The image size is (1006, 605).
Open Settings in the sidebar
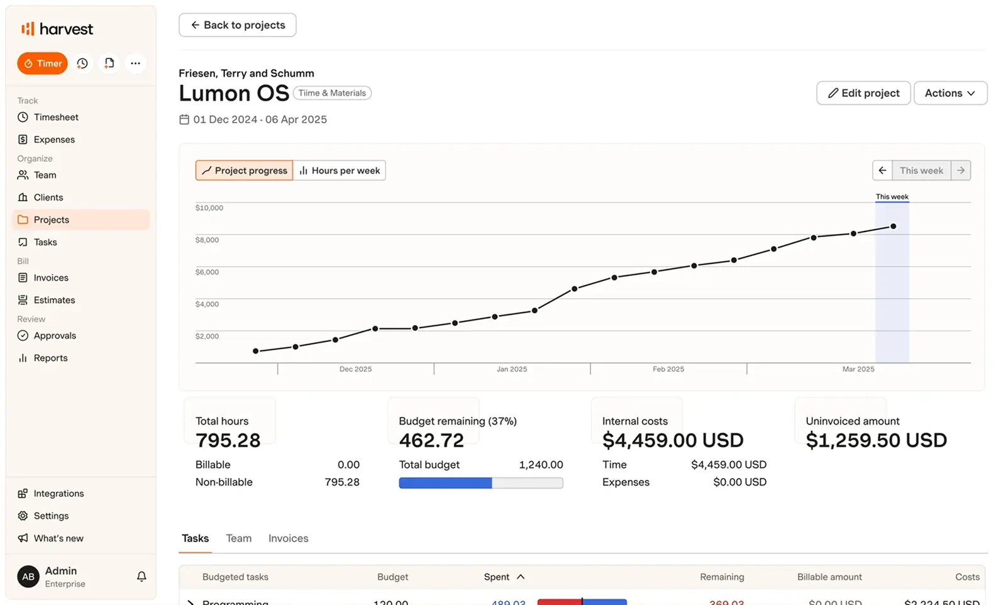pyautogui.click(x=80, y=516)
